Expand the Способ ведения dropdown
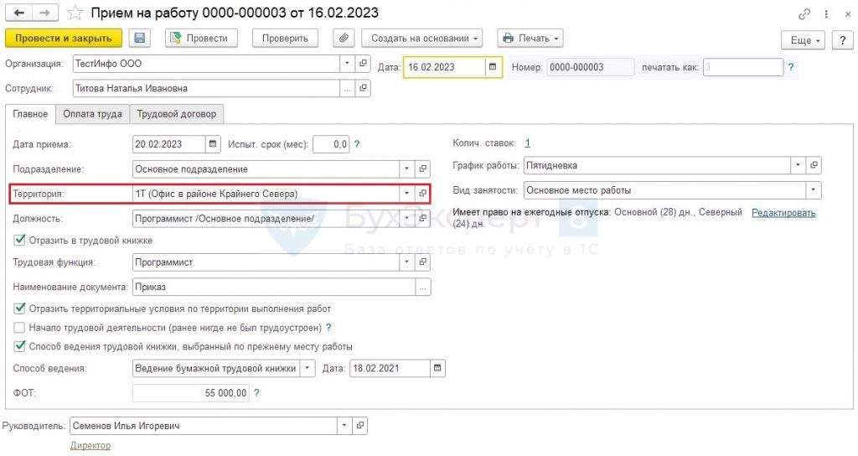This screenshot has height=456, width=858. [x=308, y=369]
